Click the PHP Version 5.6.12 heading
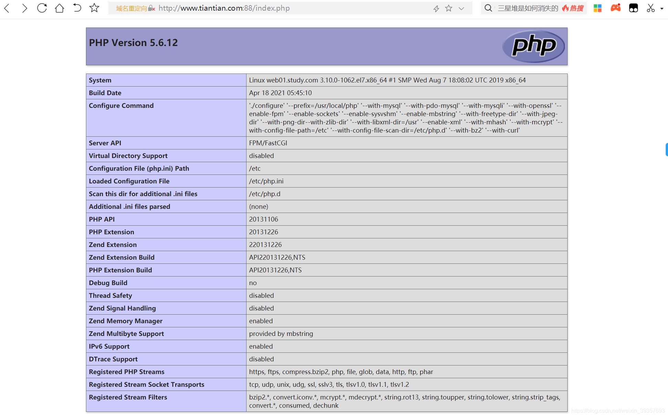668x417 pixels. (x=133, y=43)
